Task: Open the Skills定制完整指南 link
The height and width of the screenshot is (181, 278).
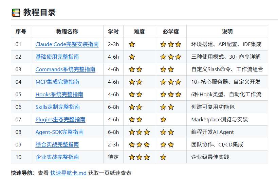Action: 58,107
